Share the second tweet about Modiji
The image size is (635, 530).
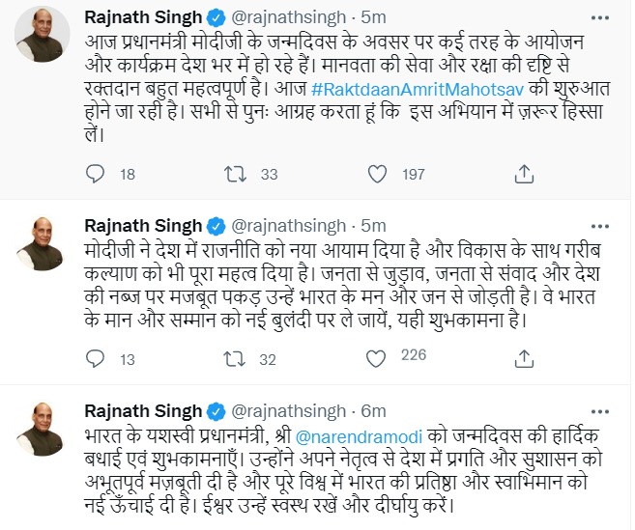pyautogui.click(x=524, y=360)
